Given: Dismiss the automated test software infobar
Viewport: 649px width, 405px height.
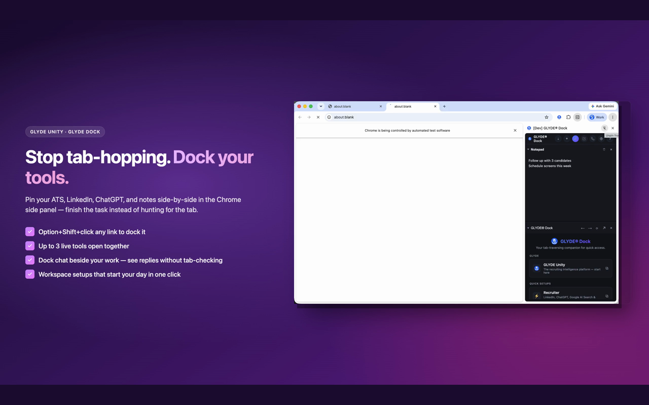Looking at the screenshot, I should [x=515, y=131].
